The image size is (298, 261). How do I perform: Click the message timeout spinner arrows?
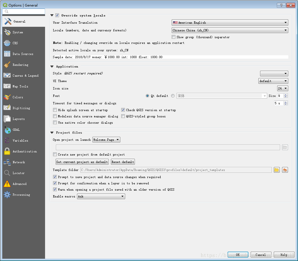(x=286, y=103)
